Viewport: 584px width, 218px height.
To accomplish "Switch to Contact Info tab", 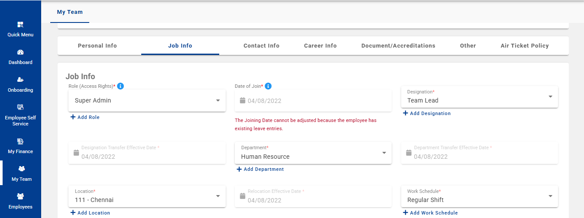I will click(x=261, y=46).
